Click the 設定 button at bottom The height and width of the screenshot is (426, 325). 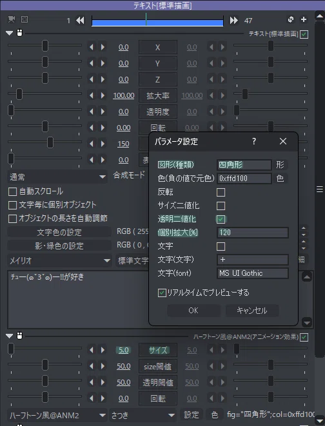pyautogui.click(x=192, y=415)
